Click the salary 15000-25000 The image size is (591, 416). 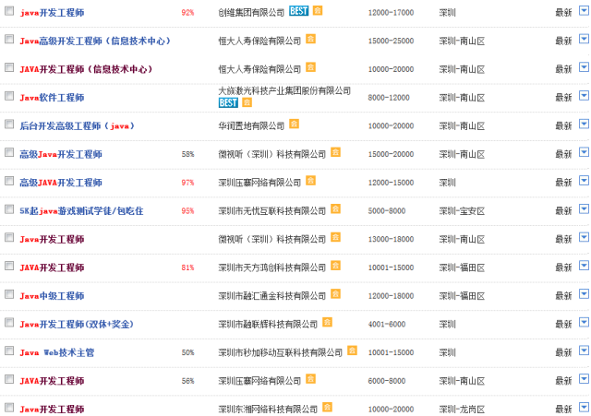click(391, 41)
